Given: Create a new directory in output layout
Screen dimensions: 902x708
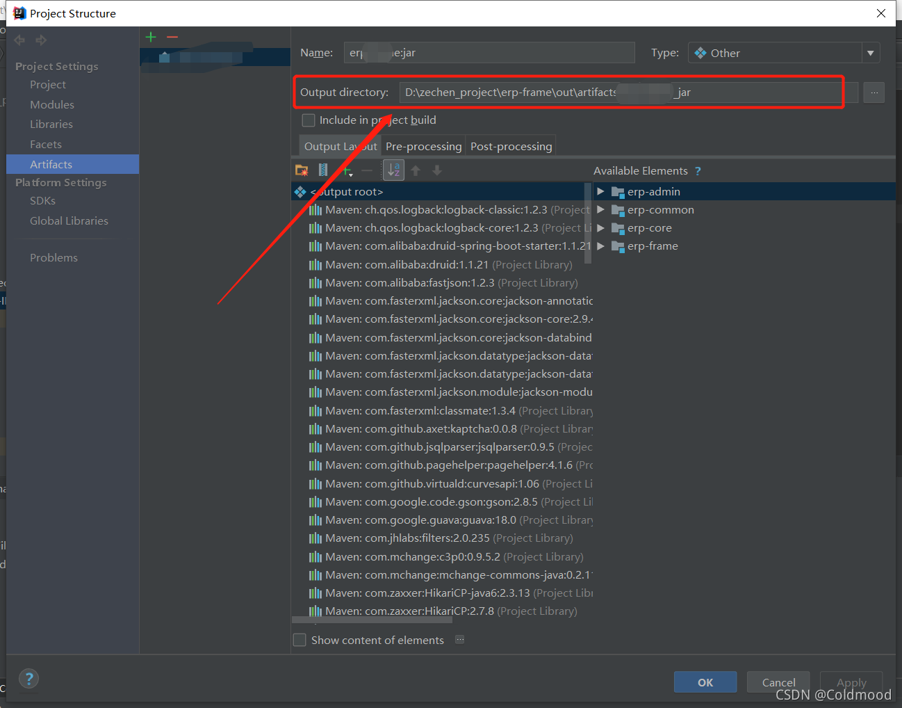Looking at the screenshot, I should point(302,170).
